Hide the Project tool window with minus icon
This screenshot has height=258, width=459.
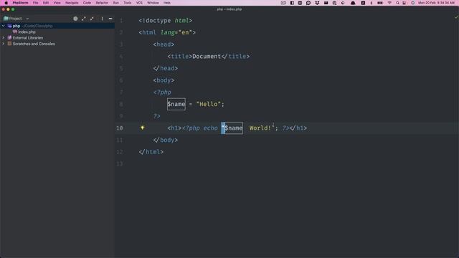tap(110, 19)
